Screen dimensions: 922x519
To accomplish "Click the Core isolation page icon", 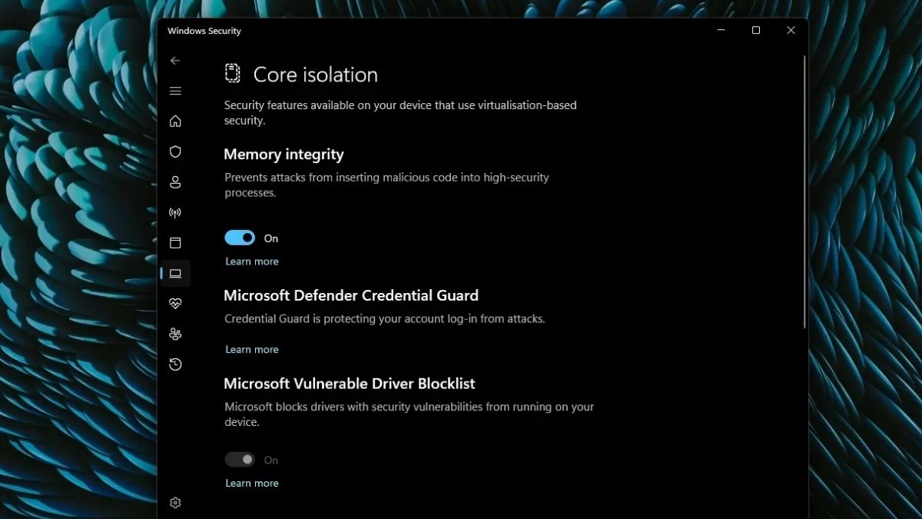I will pyautogui.click(x=232, y=73).
